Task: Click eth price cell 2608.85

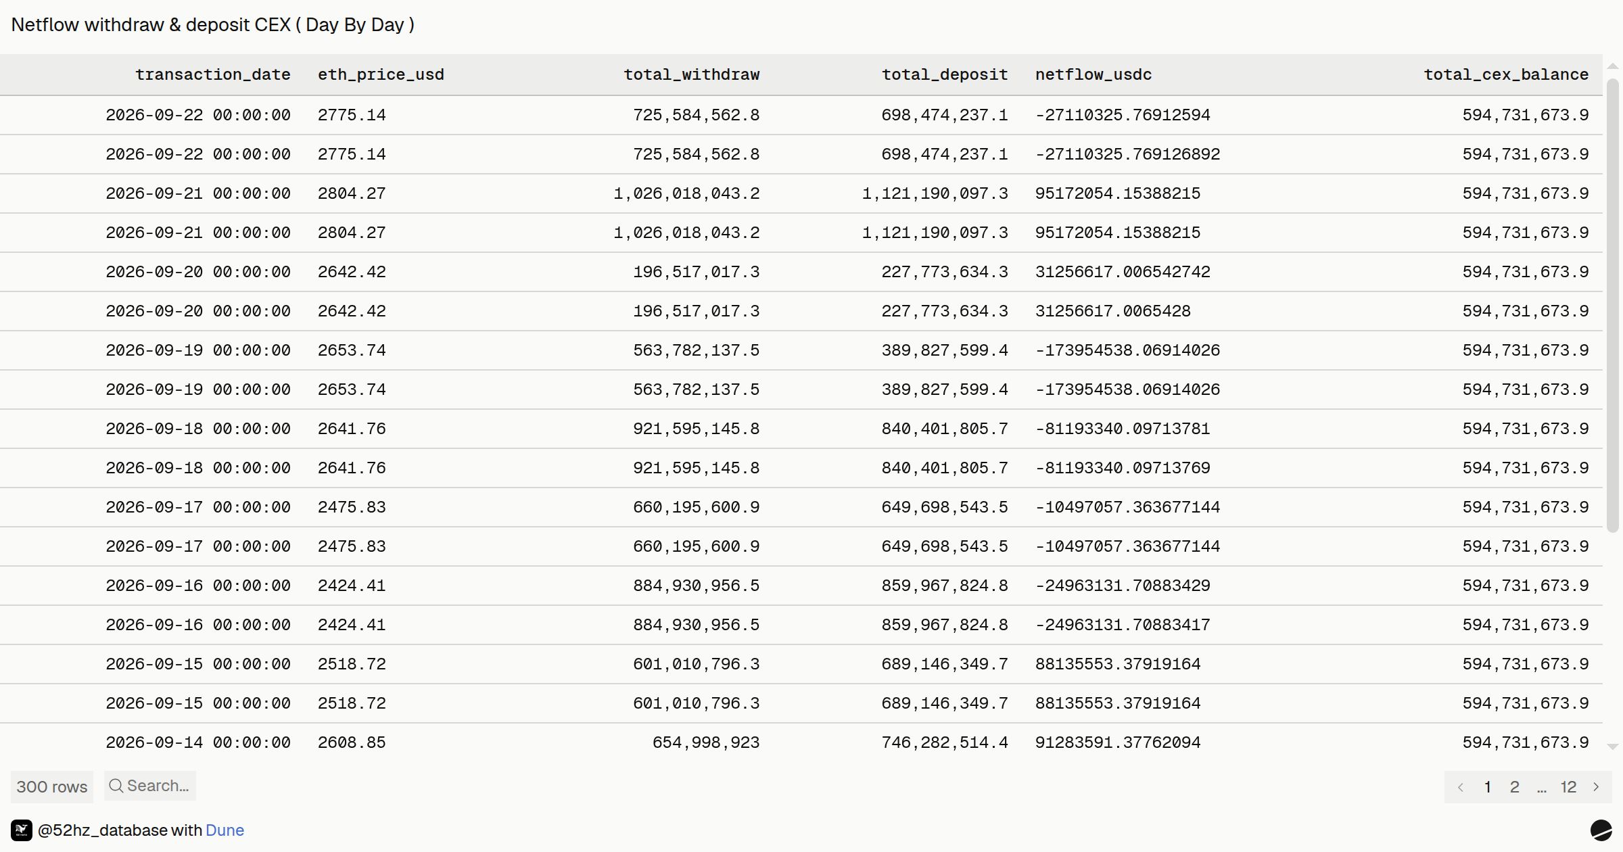Action: 352,742
